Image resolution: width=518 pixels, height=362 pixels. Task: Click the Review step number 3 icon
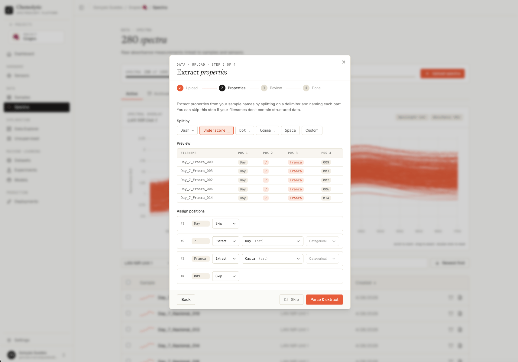(264, 88)
